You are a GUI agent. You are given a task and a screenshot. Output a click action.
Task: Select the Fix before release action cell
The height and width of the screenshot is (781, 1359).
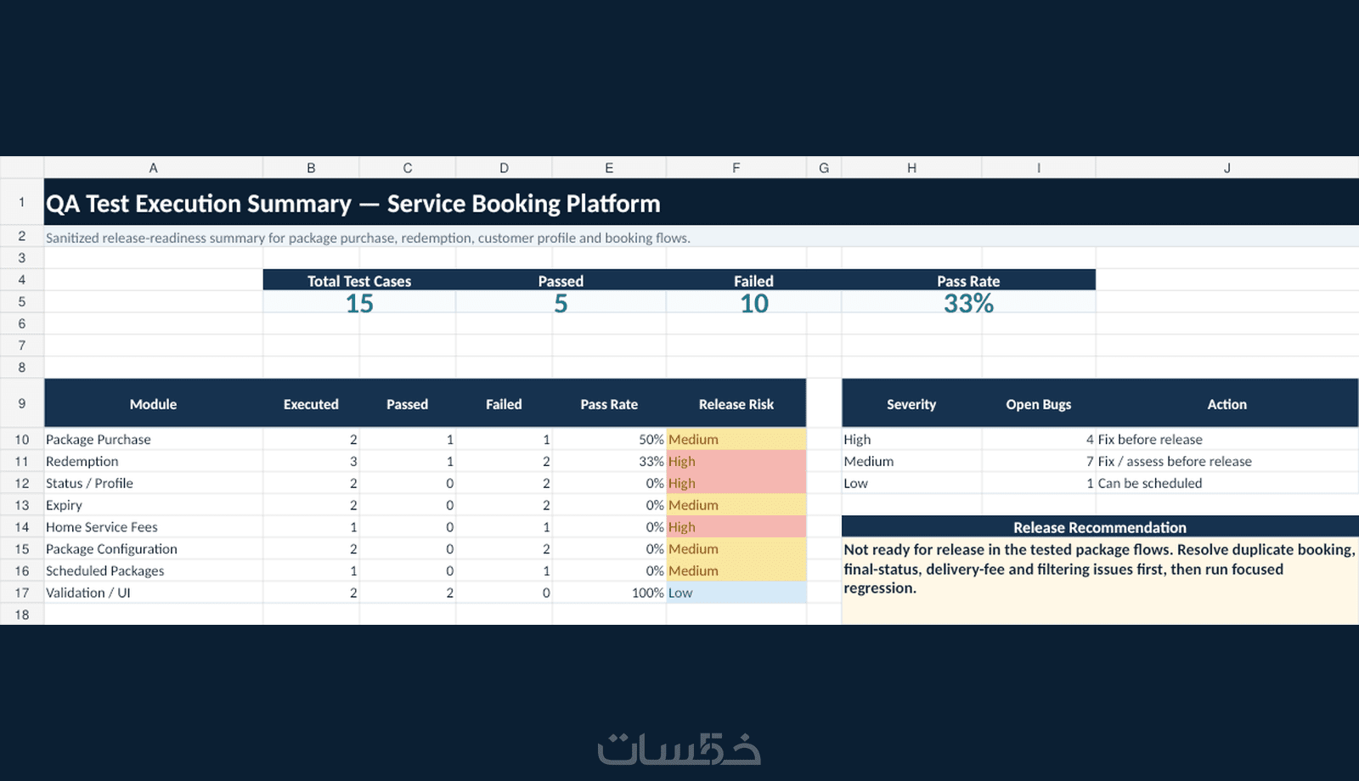click(1227, 439)
